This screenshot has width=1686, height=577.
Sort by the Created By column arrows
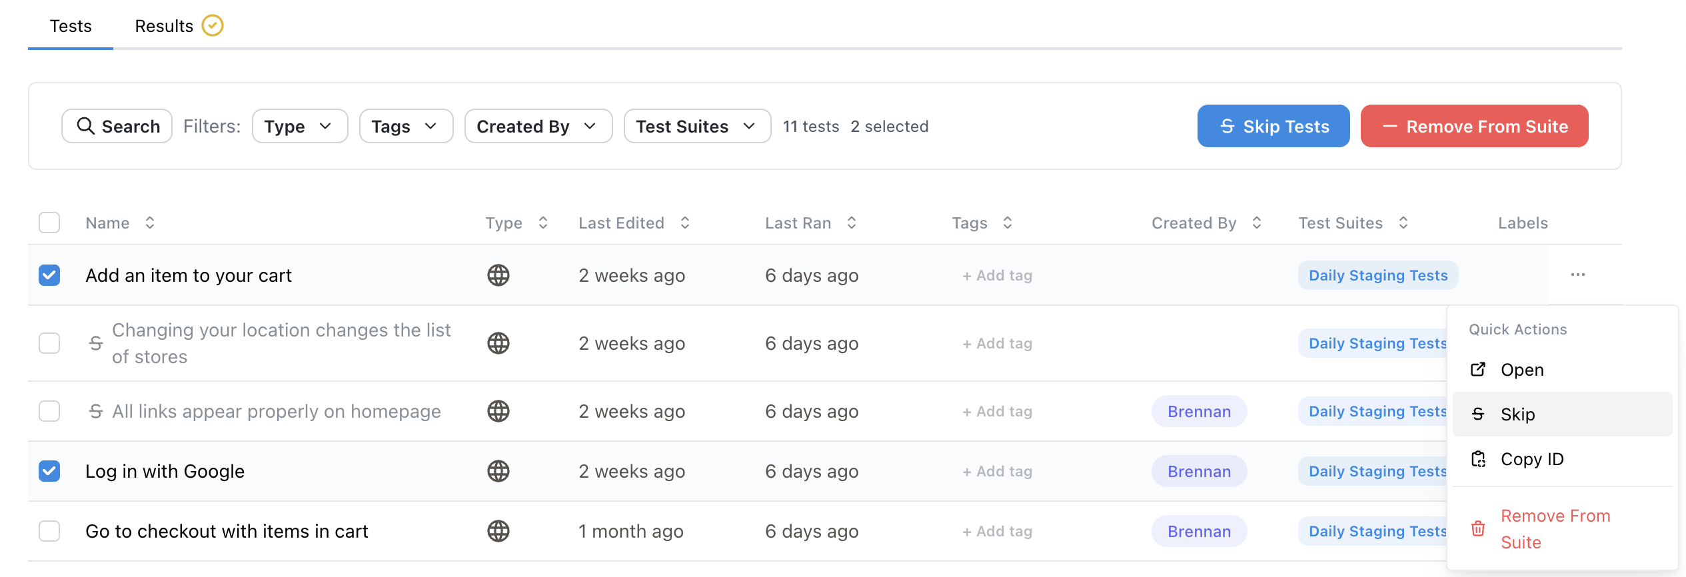(x=1257, y=223)
